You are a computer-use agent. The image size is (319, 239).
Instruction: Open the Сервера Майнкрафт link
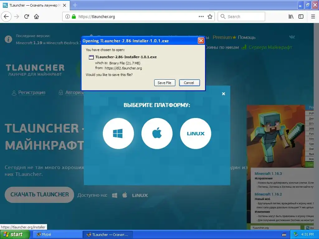point(267,47)
